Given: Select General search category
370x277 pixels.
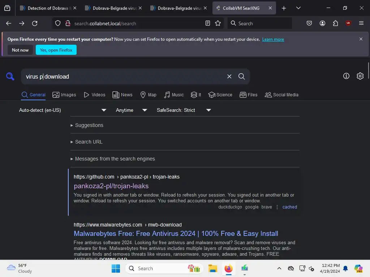Looking at the screenshot, I should click(33, 95).
